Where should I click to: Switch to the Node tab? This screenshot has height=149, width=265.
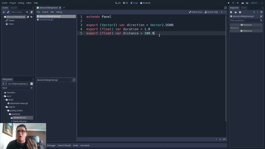(x=243, y=8)
